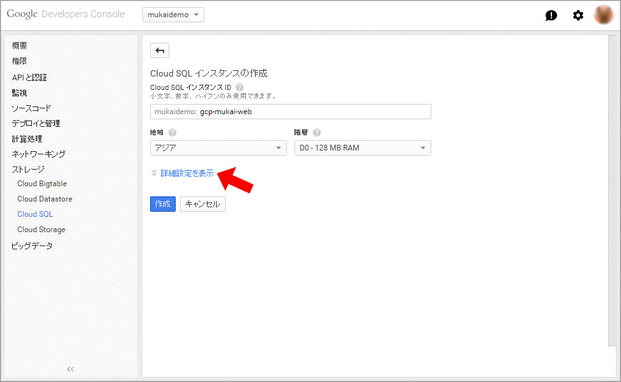Open the 地域 region dropdown showing アジア
The height and width of the screenshot is (382, 621).
[x=218, y=148]
